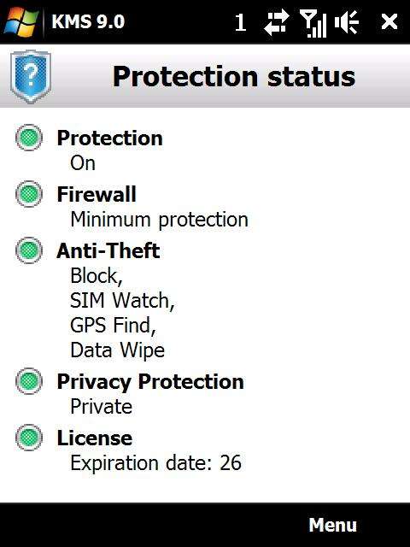Click the Expiration date license text
410x547 pixels.
click(155, 463)
